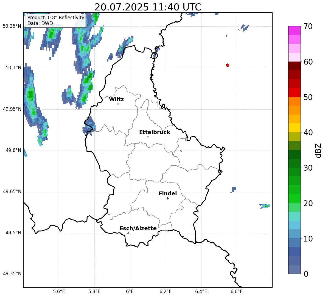Click the light blue band near 13 dBZ
This screenshot has width=325, height=297.
tap(295, 225)
